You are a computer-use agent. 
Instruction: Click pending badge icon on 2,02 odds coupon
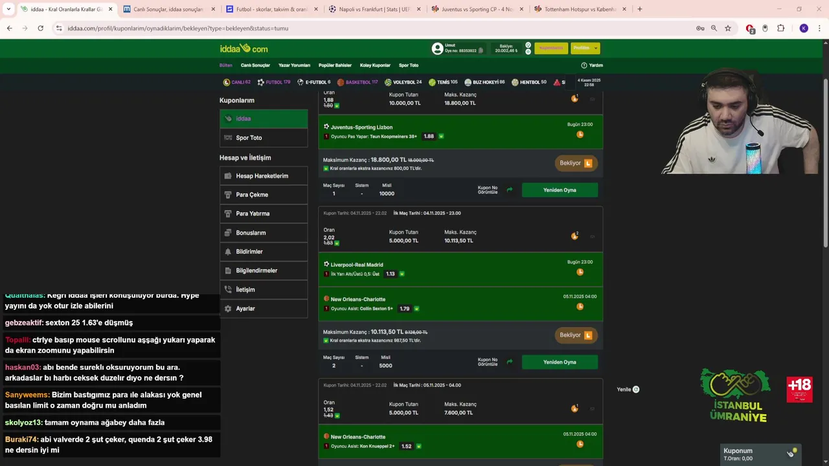[574, 236]
